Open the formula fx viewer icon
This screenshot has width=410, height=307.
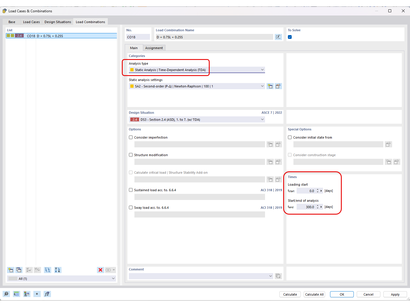tap(47, 294)
